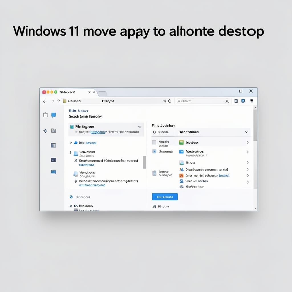Image resolution: width=292 pixels, height=292 pixels.
Task: Expand the 'Prici rnonded' row chevron
Action: tap(248, 175)
